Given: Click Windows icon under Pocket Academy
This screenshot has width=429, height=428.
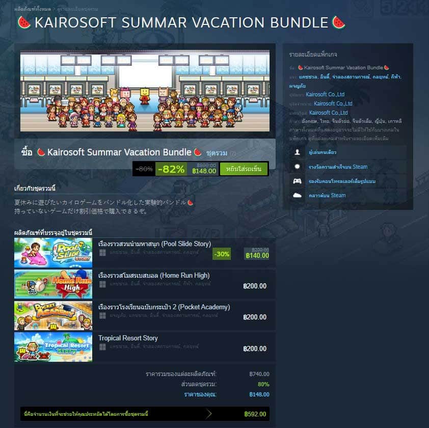Looking at the screenshot, I should coord(102,316).
